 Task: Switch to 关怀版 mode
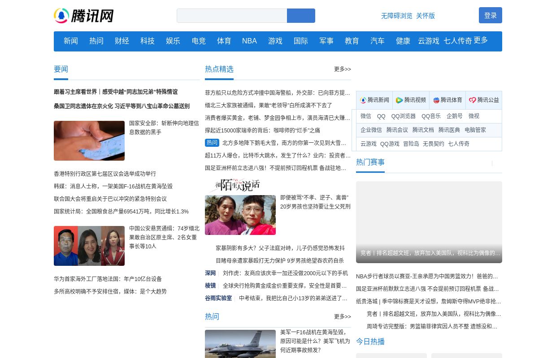pos(426,16)
